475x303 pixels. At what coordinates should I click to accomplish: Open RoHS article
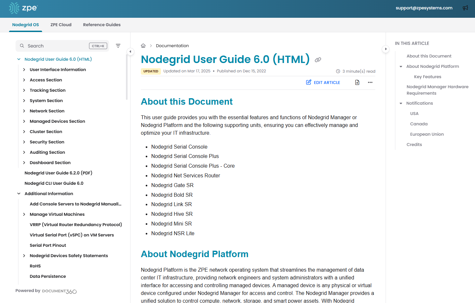tap(35, 266)
